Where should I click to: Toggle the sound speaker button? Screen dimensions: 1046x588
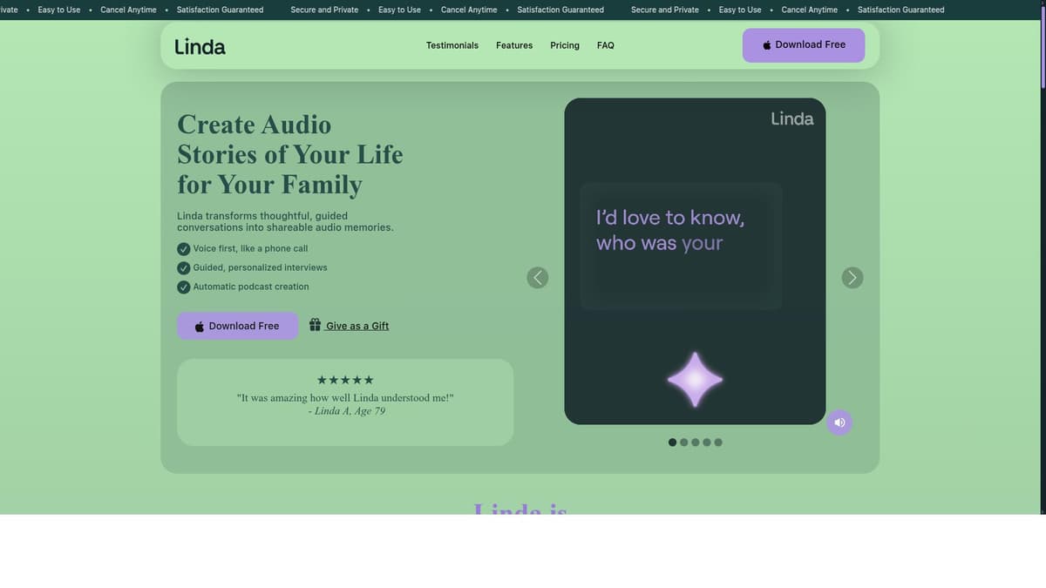coord(839,422)
